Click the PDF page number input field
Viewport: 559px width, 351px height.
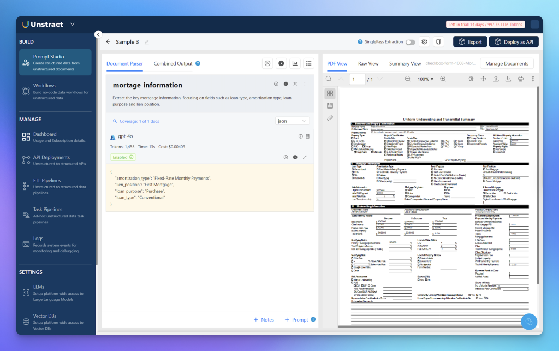click(x=357, y=79)
